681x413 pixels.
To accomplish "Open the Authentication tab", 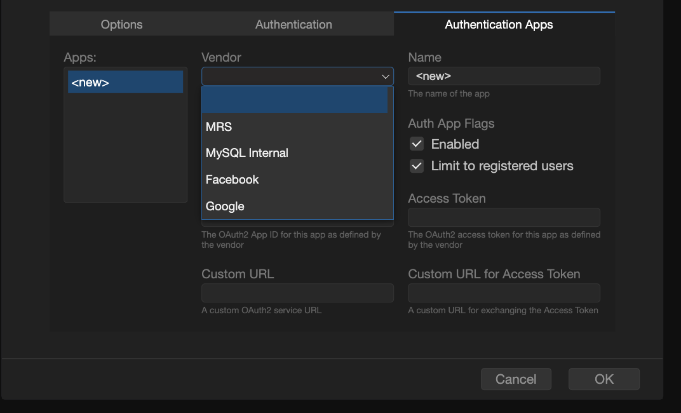I will tap(293, 24).
